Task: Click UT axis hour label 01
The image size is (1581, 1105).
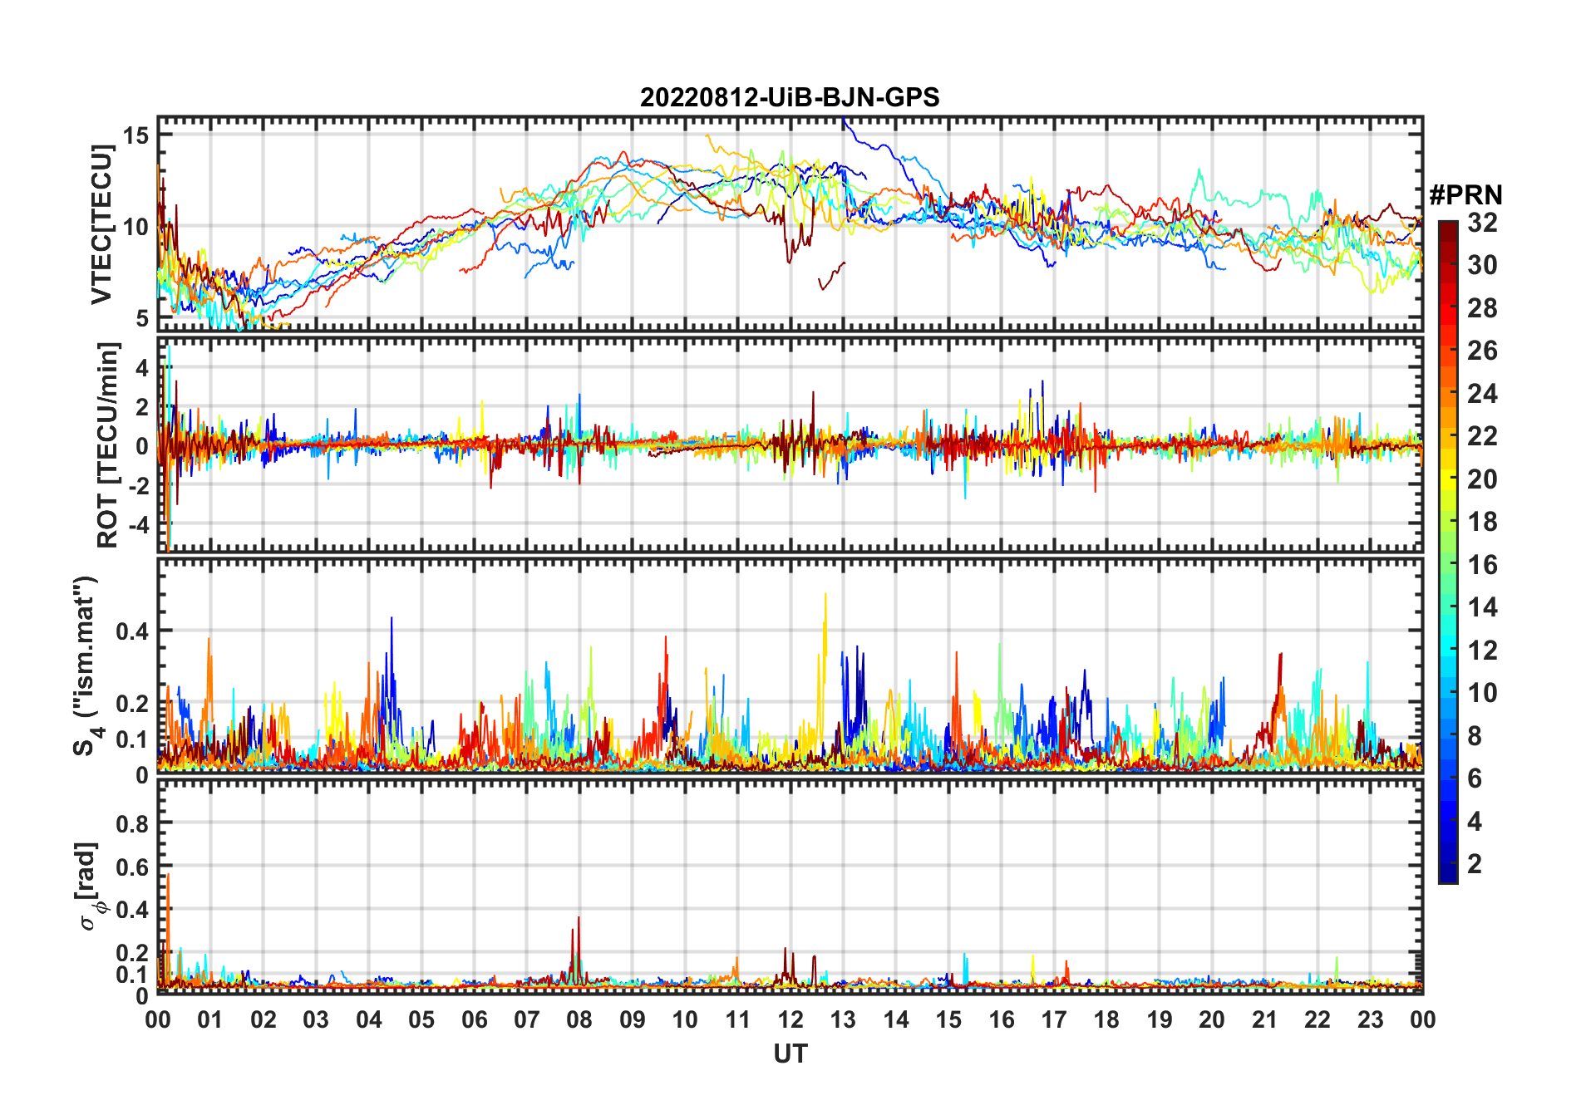Action: (x=210, y=1020)
